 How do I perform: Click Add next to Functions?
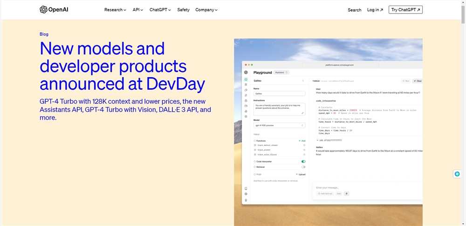302,141
